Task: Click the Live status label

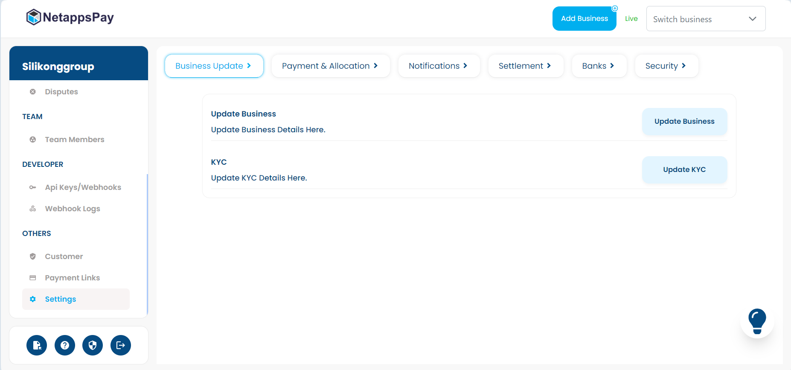Action: pos(631,19)
